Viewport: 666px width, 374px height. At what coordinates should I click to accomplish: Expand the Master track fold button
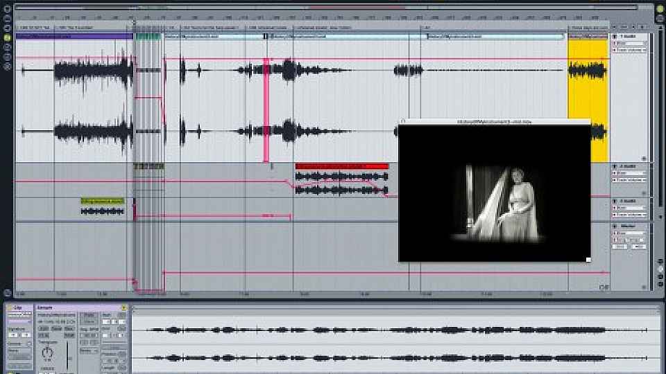pos(615,226)
